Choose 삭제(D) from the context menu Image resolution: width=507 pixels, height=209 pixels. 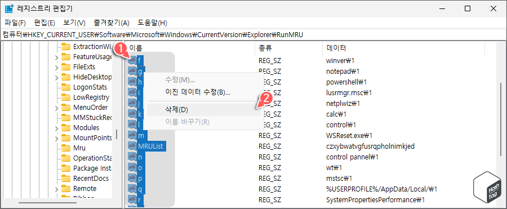[x=204, y=110]
